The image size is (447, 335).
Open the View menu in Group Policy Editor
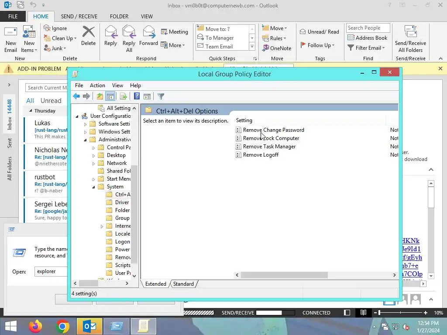click(x=117, y=85)
